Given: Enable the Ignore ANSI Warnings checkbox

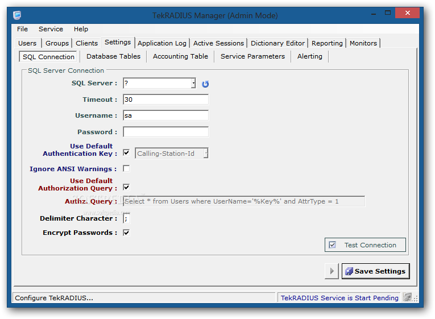Looking at the screenshot, I should pyautogui.click(x=126, y=168).
